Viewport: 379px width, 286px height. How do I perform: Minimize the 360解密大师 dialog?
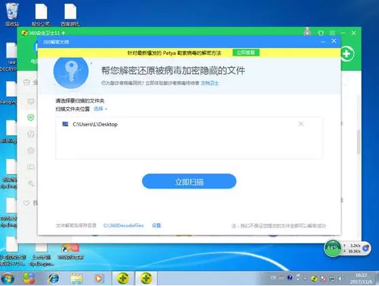coord(323,42)
